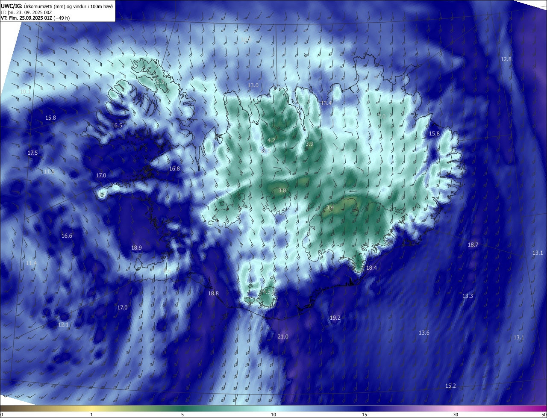Viewport: 547px width, 418px height.
Task: Select the 5 tick on the color scale
Action: click(182, 415)
